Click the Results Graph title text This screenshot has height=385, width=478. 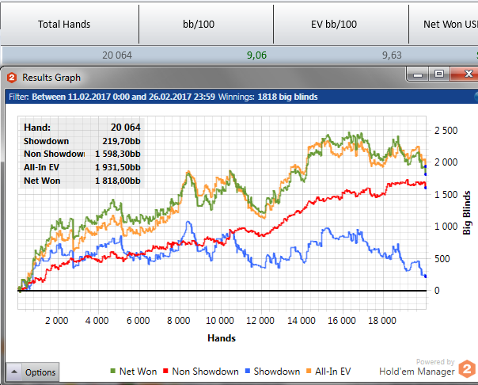51,78
